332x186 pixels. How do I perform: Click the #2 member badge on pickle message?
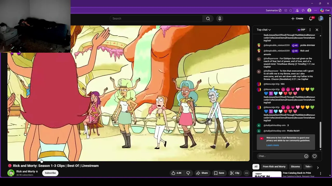pyautogui.click(x=295, y=45)
